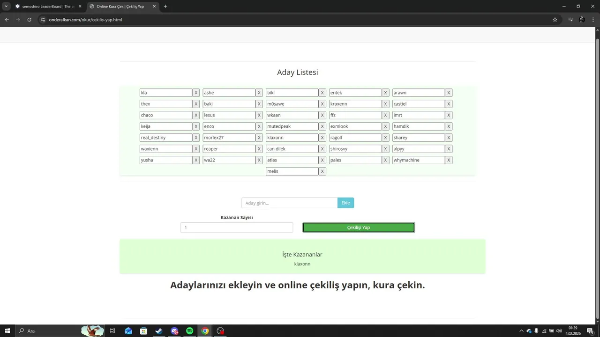Open a new browser tab
Screen dimensions: 600x337
click(165, 7)
